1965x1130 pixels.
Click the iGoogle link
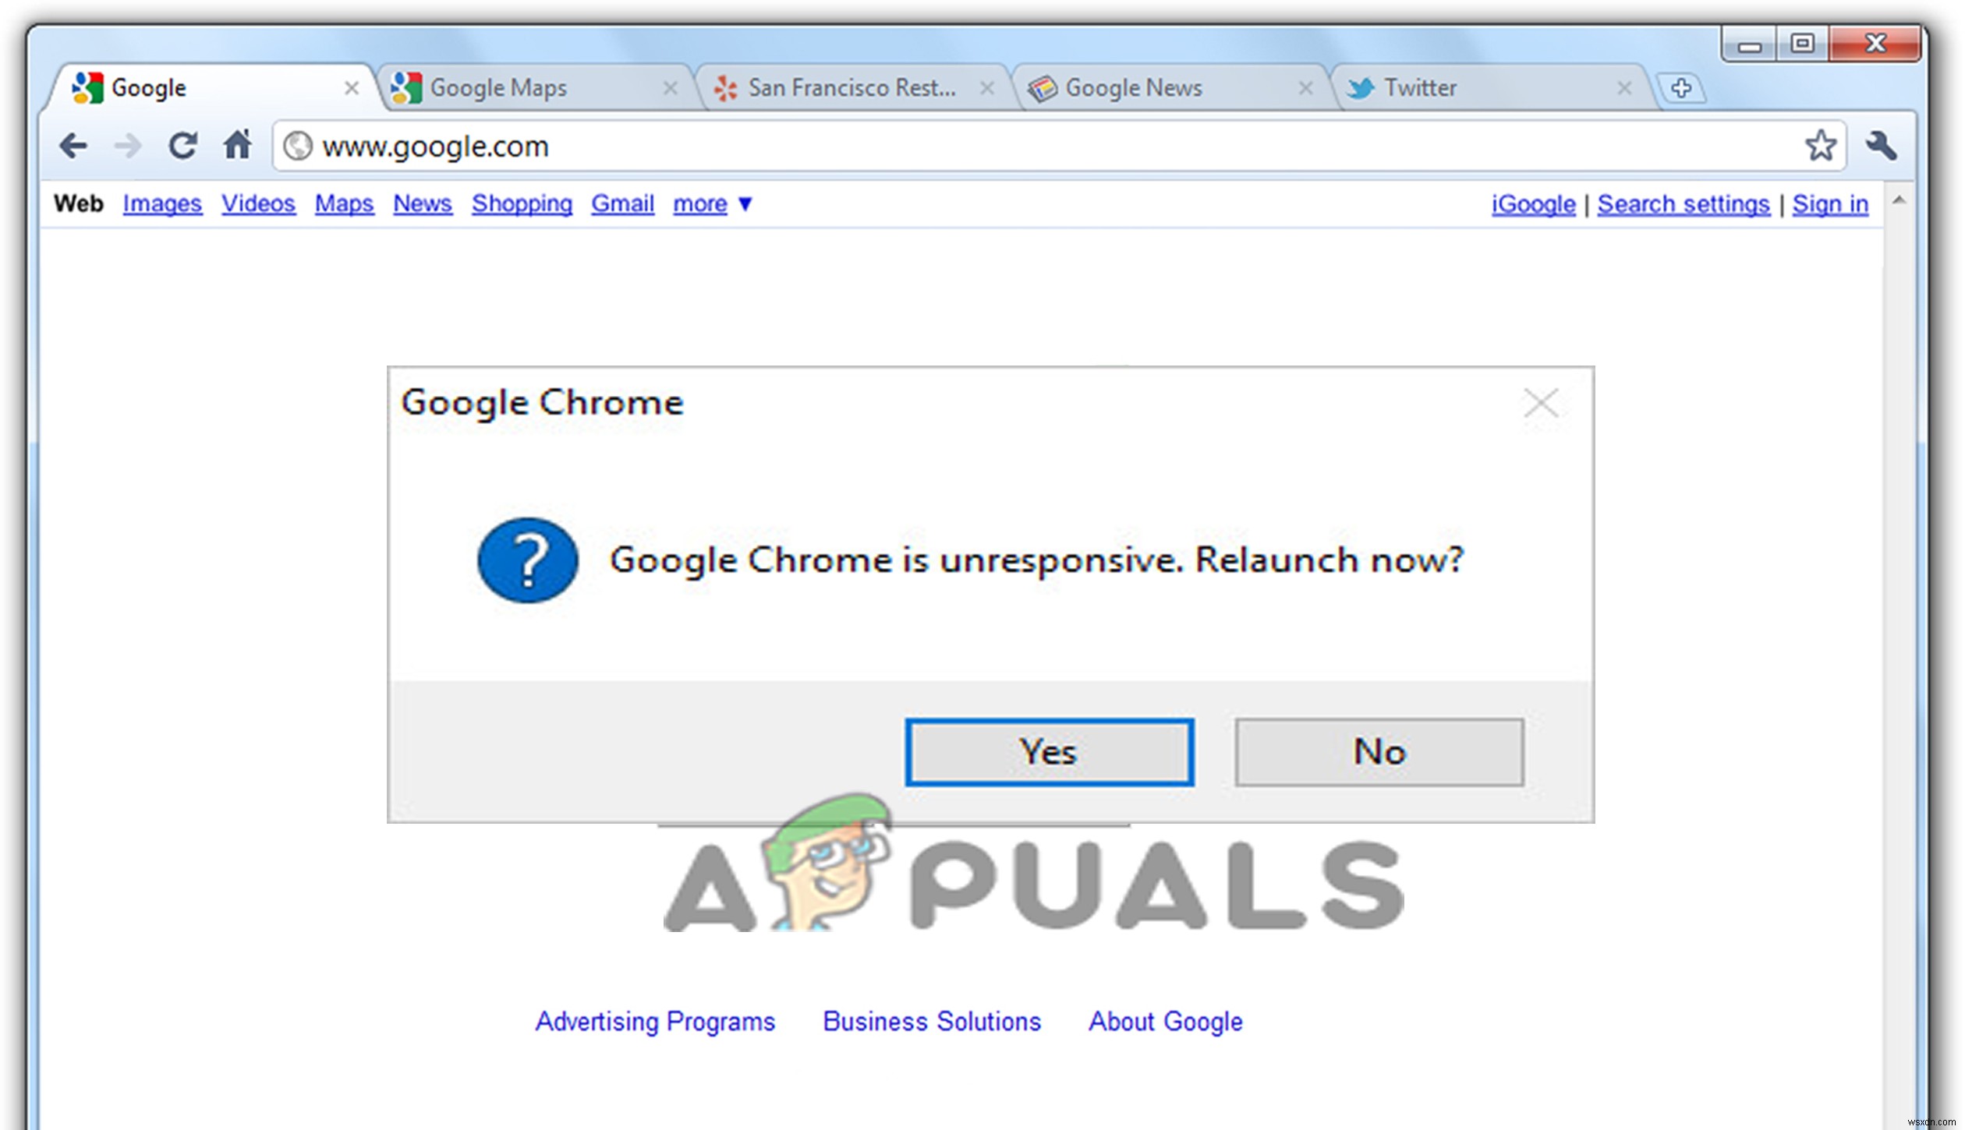pos(1529,203)
